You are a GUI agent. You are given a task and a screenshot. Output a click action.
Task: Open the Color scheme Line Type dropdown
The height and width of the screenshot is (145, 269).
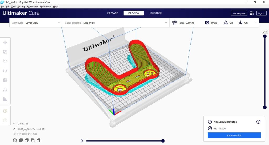tap(116, 23)
